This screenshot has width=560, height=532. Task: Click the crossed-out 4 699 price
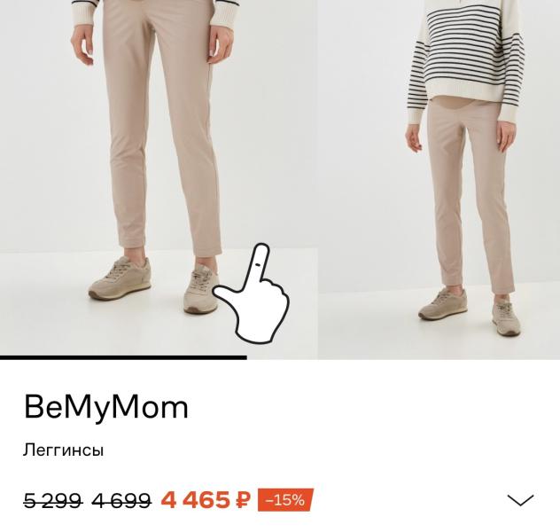(121, 500)
